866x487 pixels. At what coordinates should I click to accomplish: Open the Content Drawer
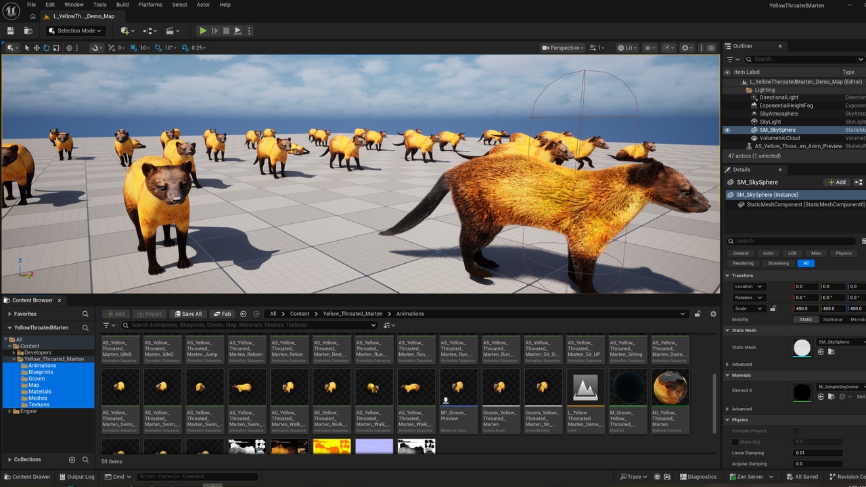pyautogui.click(x=26, y=477)
